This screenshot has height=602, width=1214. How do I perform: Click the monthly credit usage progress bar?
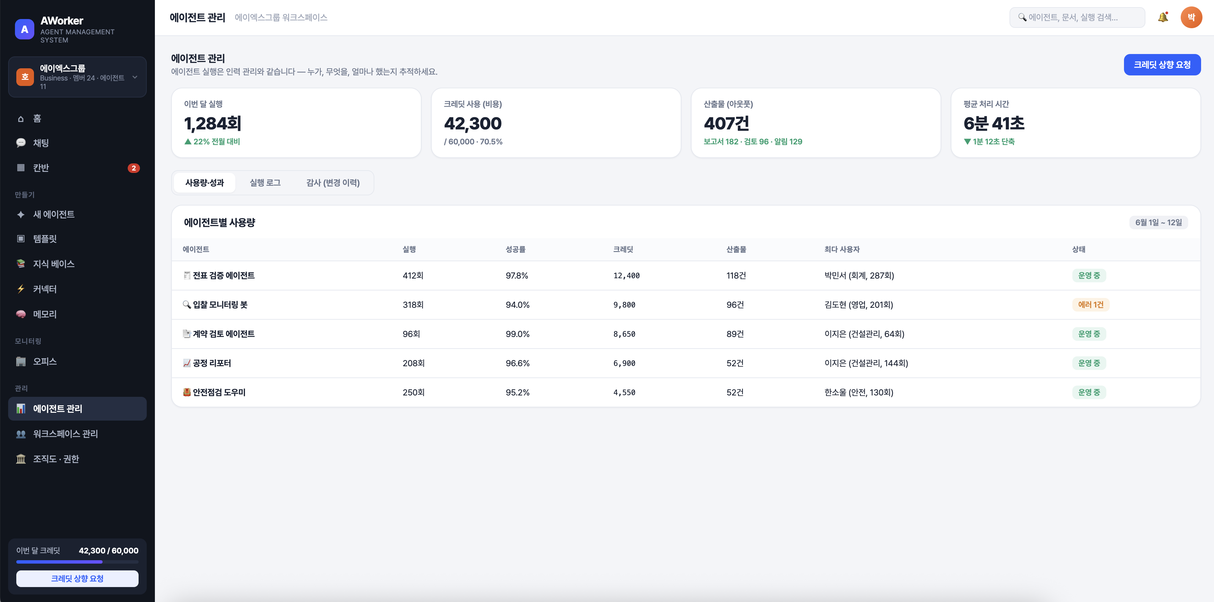point(77,562)
